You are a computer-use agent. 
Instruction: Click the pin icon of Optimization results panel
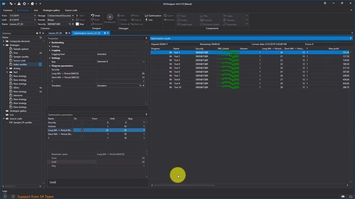coord(351,38)
